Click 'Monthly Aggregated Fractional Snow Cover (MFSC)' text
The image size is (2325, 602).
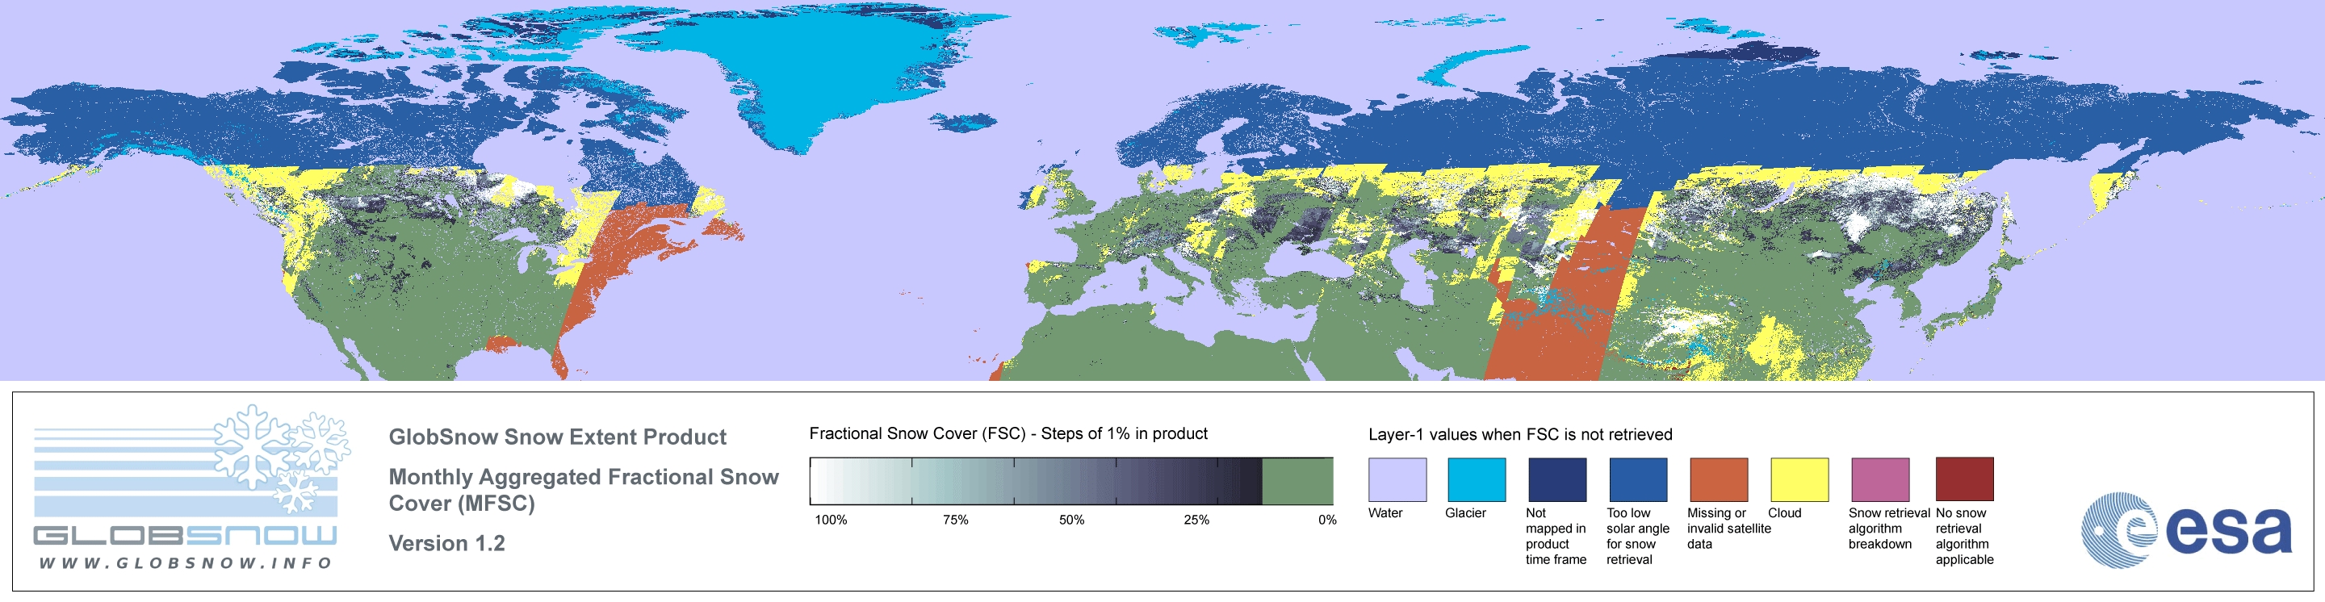(x=583, y=490)
